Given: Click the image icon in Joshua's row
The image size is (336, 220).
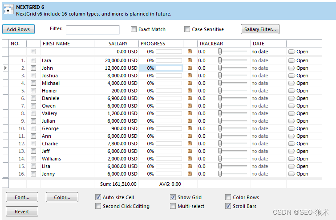Looking at the screenshot, I should coord(190,76).
